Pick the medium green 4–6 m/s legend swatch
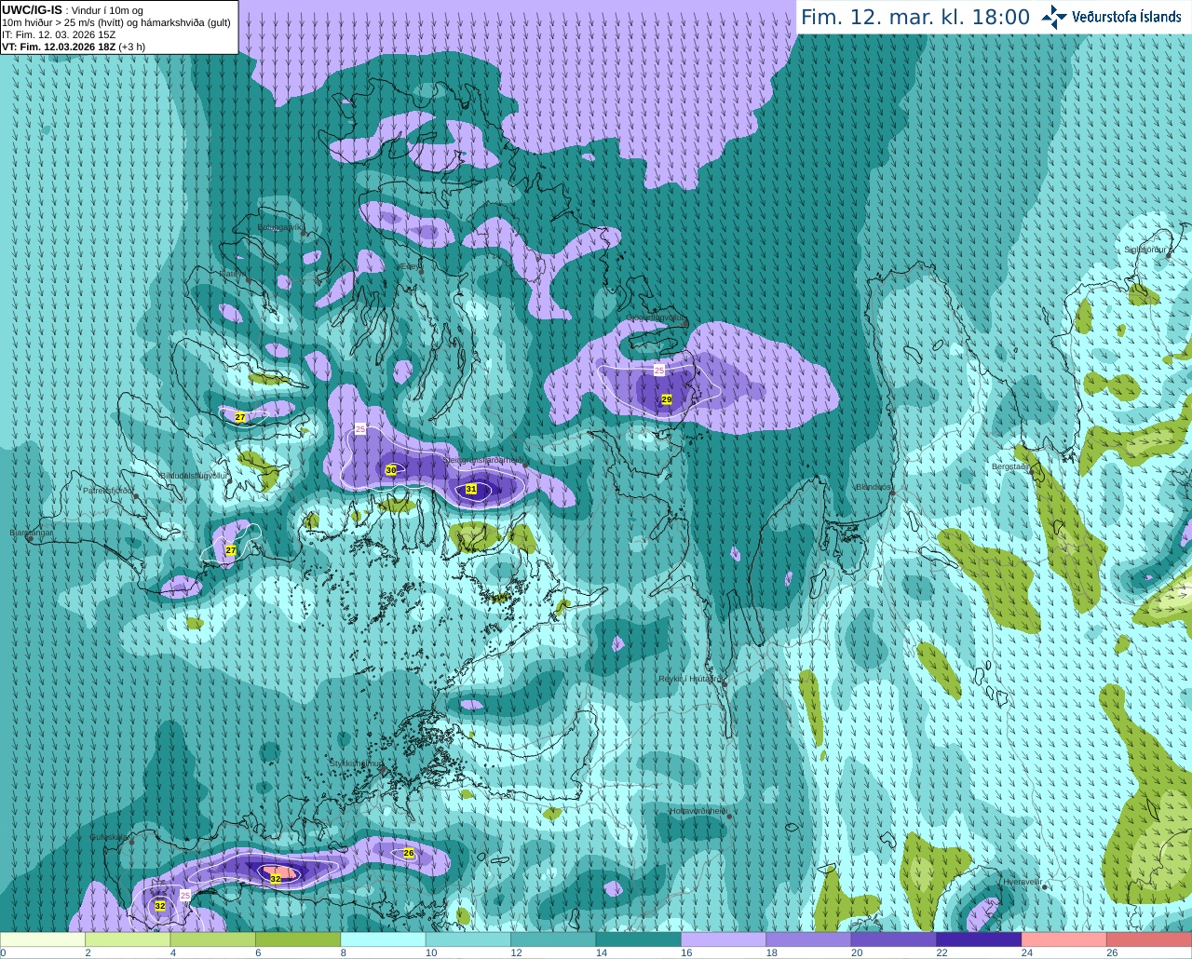Viewport: 1192px width, 959px height. point(213,939)
